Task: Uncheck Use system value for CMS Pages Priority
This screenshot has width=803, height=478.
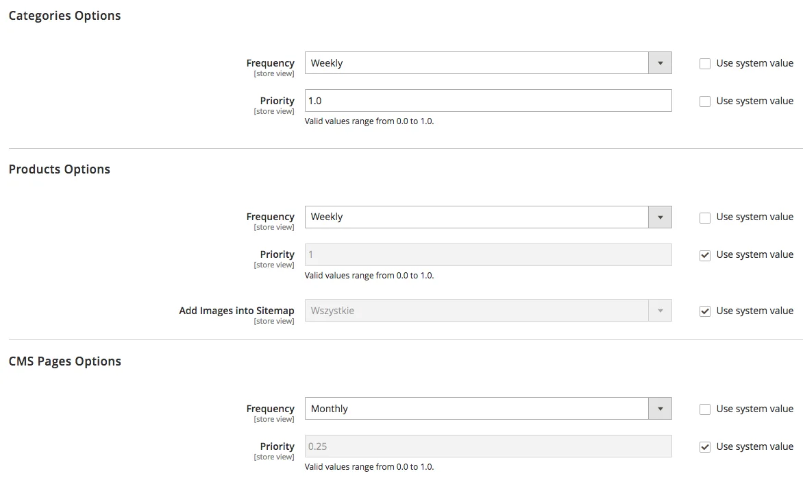Action: [705, 446]
